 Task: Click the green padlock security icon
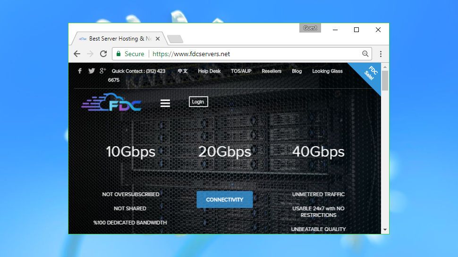(119, 54)
